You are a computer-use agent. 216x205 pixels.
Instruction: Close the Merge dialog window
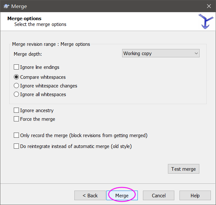coord(209,6)
